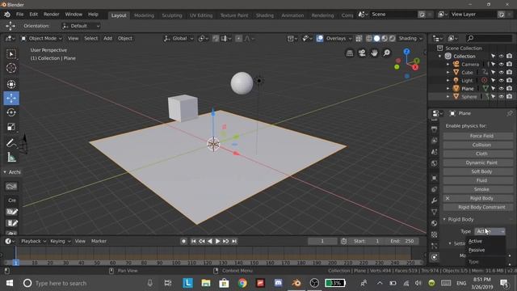The height and width of the screenshot is (291, 517).
Task: Click the outliner search field
Action: point(489,39)
